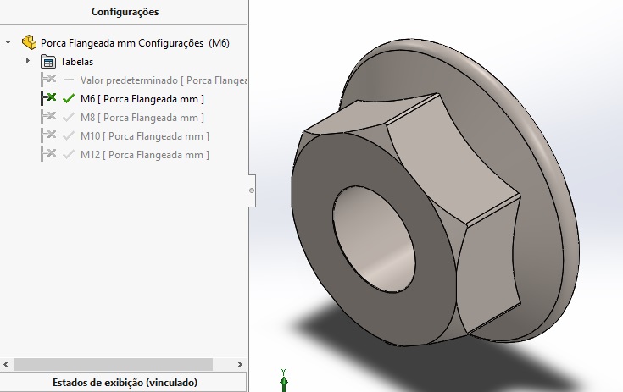The height and width of the screenshot is (392, 623).
Task: Expand the Tabelas folder
Action: [x=27, y=61]
